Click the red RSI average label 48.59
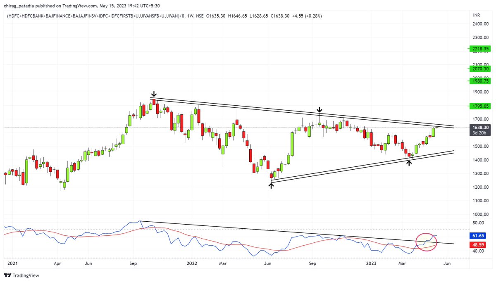The image size is (496, 282). (x=480, y=245)
